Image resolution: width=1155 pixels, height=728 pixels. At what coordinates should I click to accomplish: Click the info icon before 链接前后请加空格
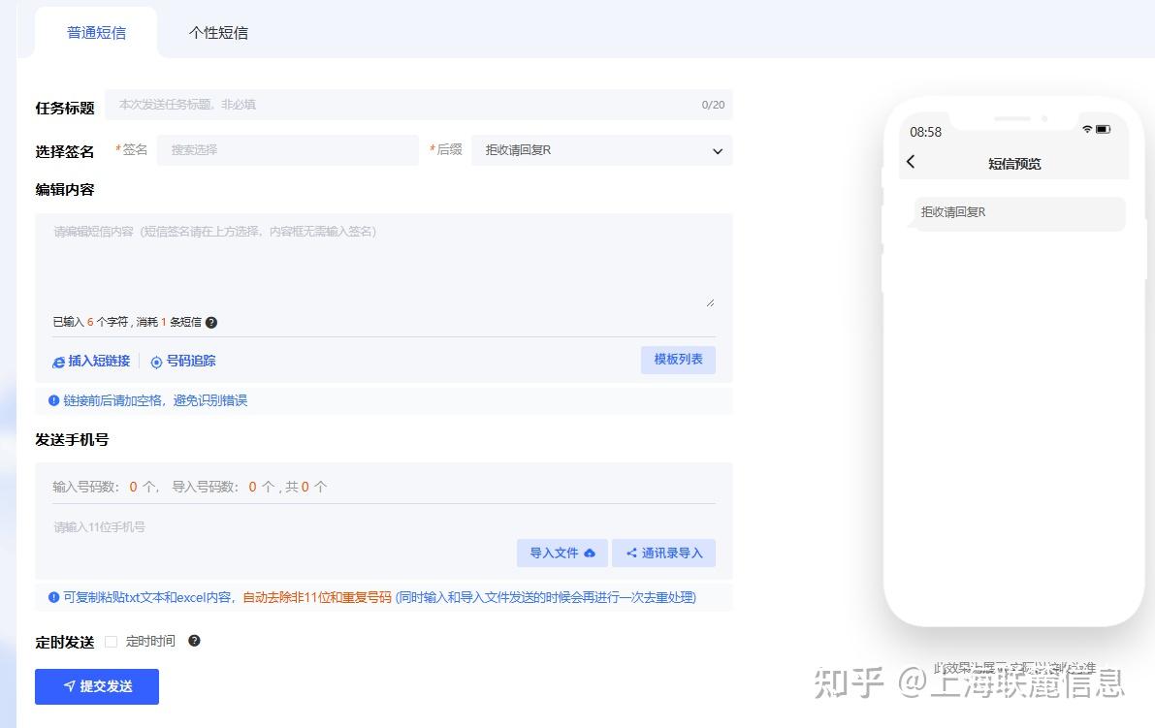click(53, 400)
